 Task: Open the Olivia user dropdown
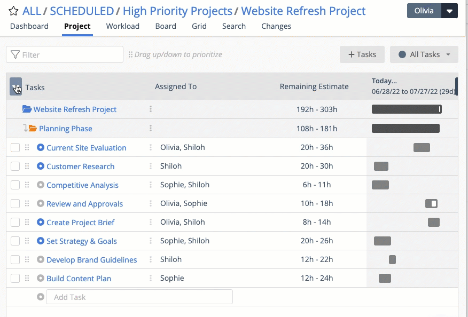click(x=450, y=11)
